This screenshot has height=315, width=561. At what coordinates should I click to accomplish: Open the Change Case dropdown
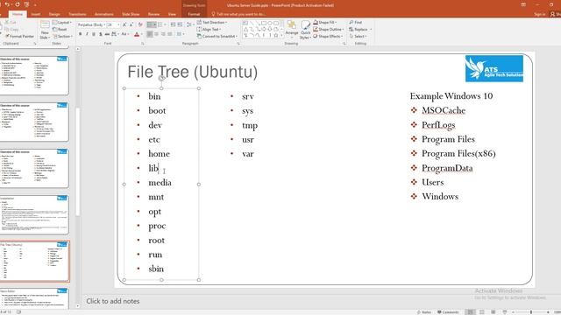[124, 34]
